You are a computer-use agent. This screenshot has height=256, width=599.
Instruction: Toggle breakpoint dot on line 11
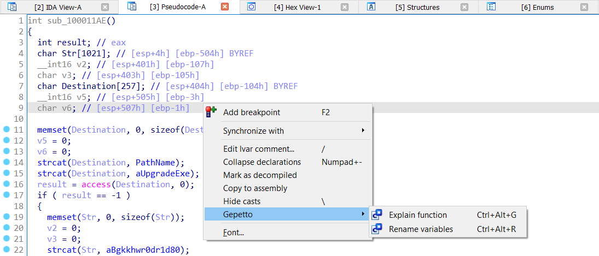[6, 129]
